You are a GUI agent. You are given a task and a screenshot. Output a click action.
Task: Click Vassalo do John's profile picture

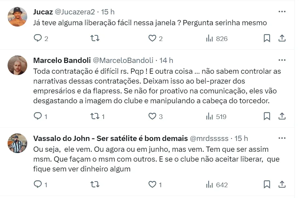tap(17, 143)
